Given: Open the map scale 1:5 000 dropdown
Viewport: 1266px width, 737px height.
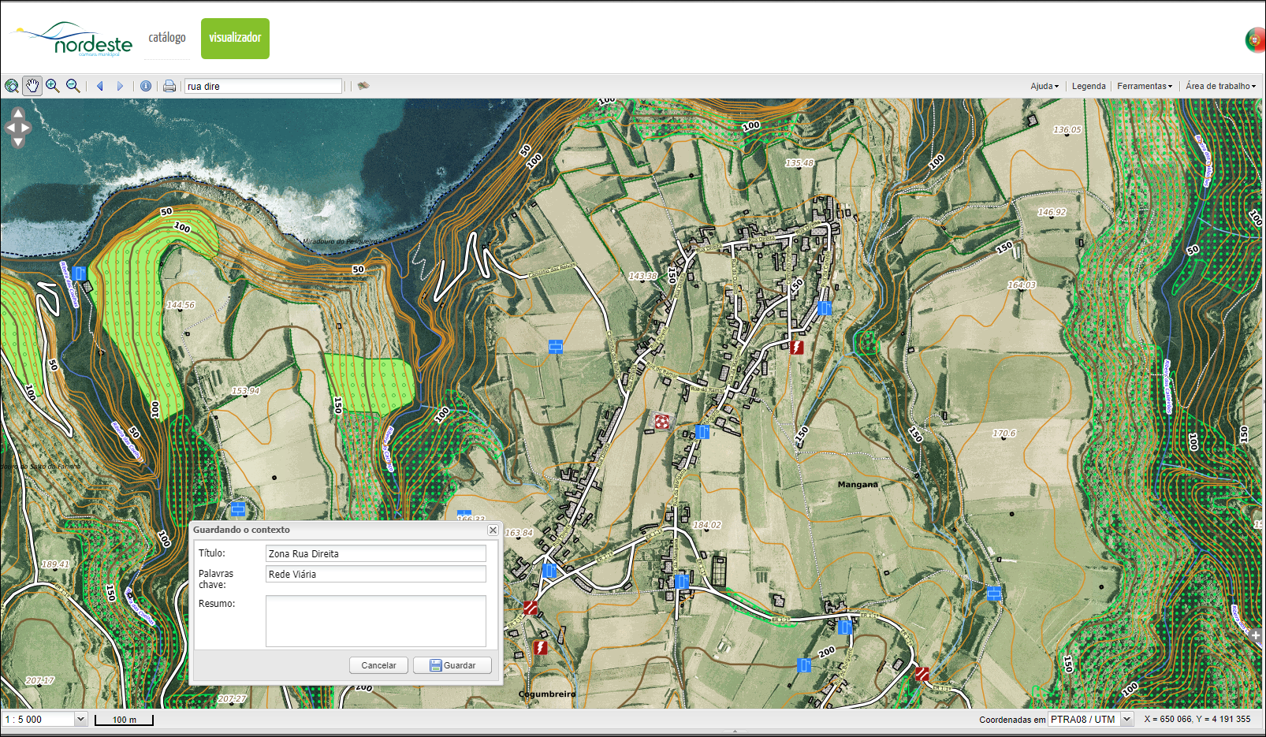Looking at the screenshot, I should 80,719.
